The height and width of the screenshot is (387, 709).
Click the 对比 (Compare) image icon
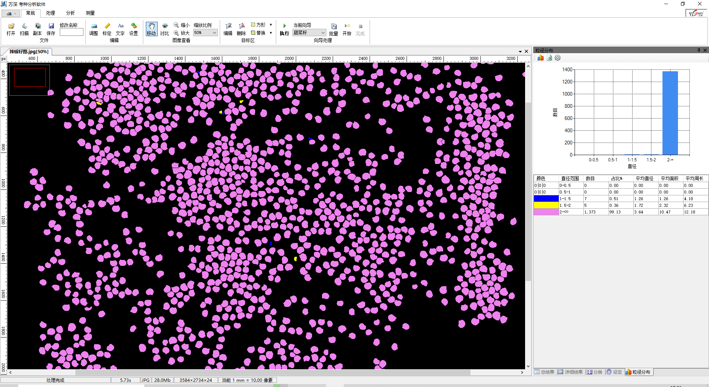tap(165, 26)
